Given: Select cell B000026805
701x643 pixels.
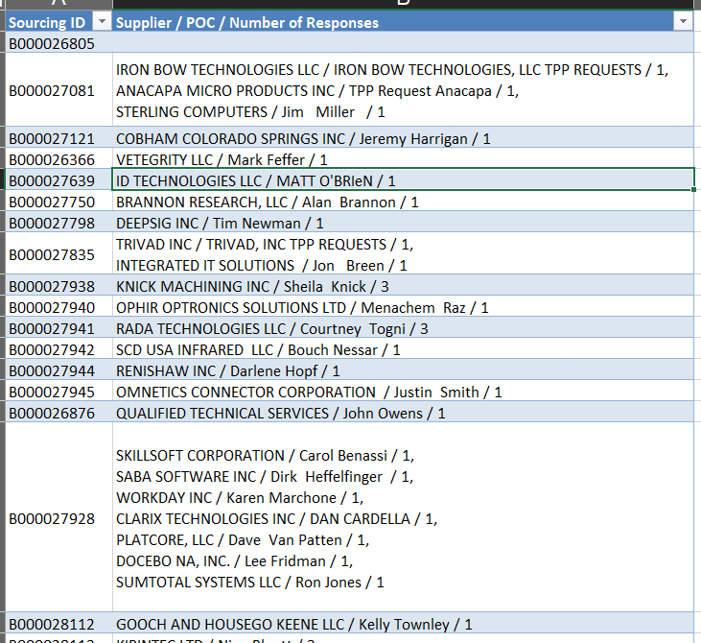Looking at the screenshot, I should coord(58,43).
